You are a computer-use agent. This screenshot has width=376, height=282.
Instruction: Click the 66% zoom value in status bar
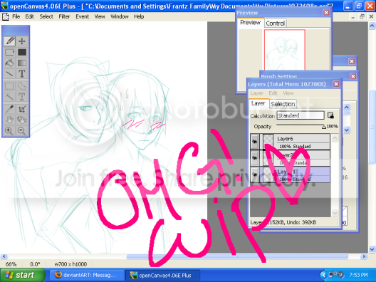click(11, 264)
